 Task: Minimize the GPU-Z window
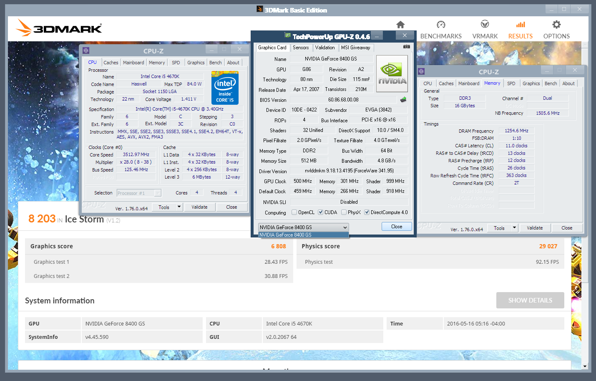pyautogui.click(x=377, y=36)
